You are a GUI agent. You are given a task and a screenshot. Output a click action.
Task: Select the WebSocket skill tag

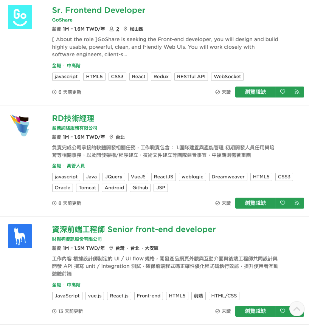tap(227, 77)
